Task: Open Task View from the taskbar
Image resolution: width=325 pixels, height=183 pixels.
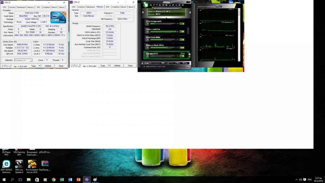Action: tap(20, 179)
